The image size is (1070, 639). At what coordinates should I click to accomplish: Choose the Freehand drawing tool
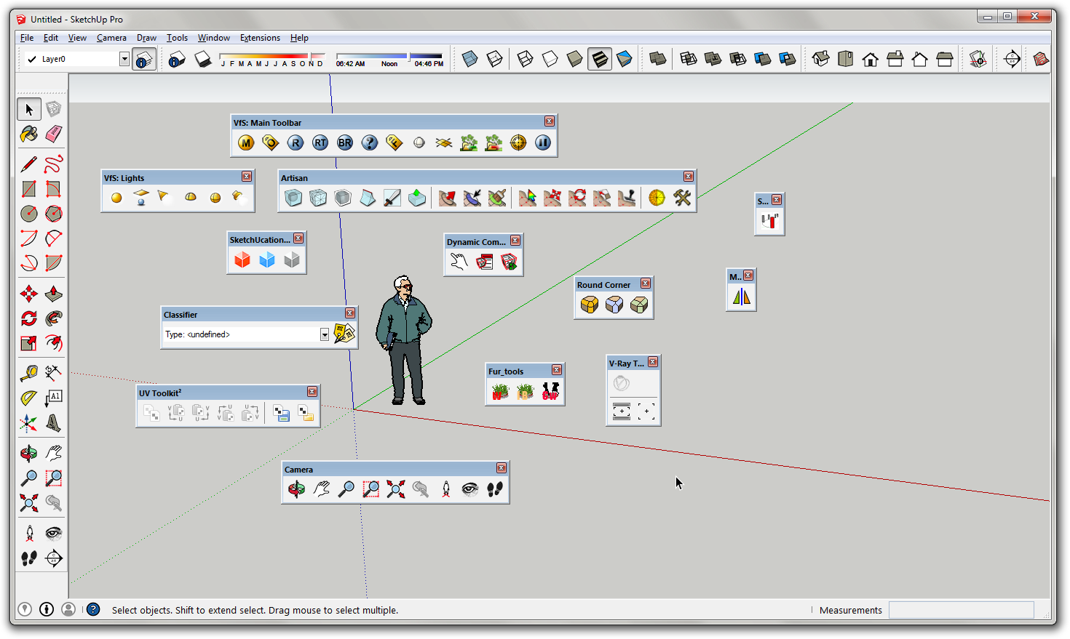(54, 164)
